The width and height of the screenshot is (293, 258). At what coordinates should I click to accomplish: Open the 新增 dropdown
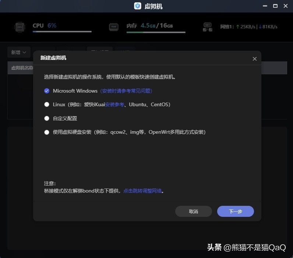point(19,52)
